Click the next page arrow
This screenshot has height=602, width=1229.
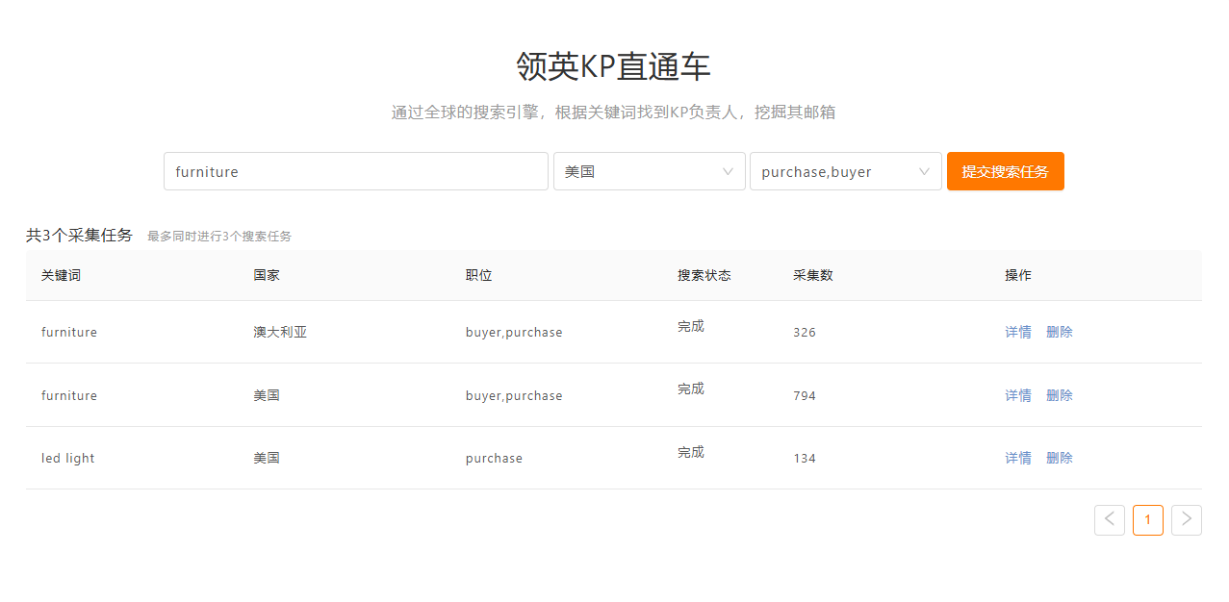click(x=1187, y=520)
